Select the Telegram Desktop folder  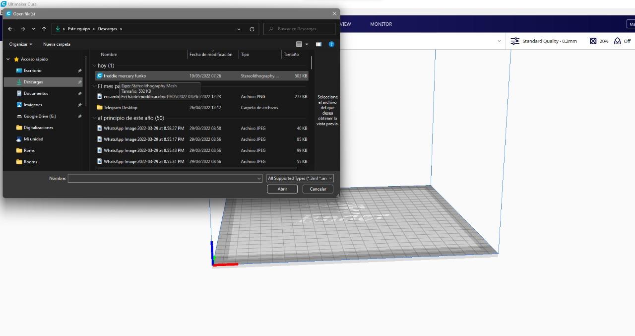pos(201,108)
